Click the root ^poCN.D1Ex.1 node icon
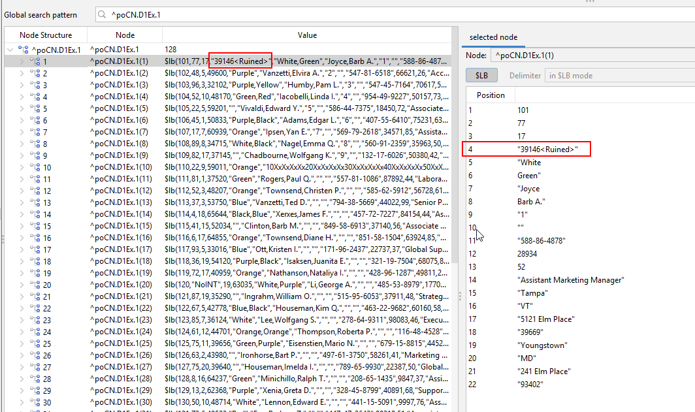Image resolution: width=695 pixels, height=412 pixels. [24, 50]
